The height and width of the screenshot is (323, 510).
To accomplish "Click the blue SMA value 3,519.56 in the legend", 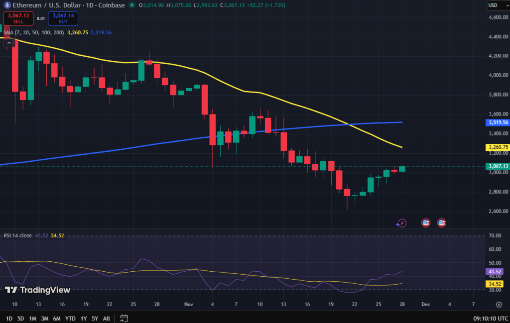I will 101,32.
